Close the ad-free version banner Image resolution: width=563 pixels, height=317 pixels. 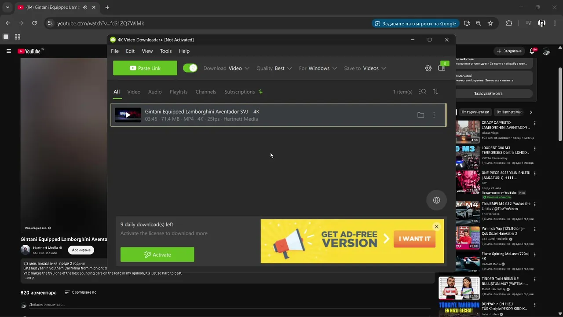pos(436,227)
